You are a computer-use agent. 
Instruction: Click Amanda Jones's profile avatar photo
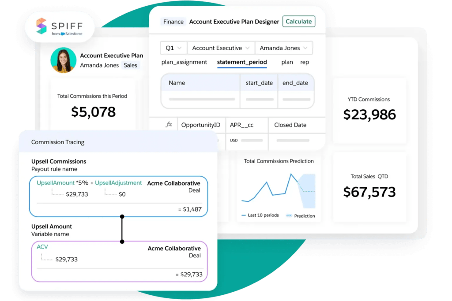(x=64, y=60)
